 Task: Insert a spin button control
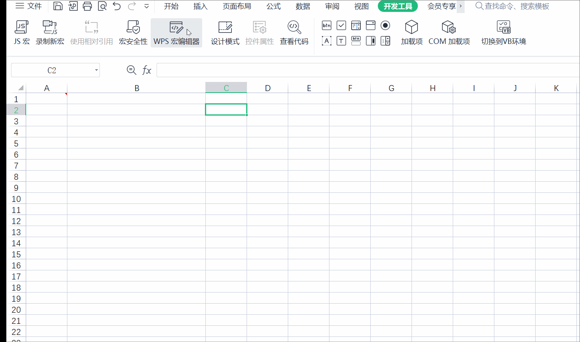coord(385,41)
